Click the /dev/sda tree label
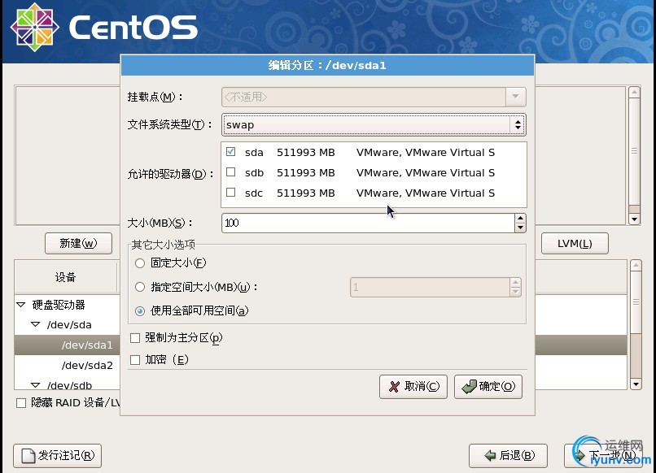 click(x=69, y=324)
